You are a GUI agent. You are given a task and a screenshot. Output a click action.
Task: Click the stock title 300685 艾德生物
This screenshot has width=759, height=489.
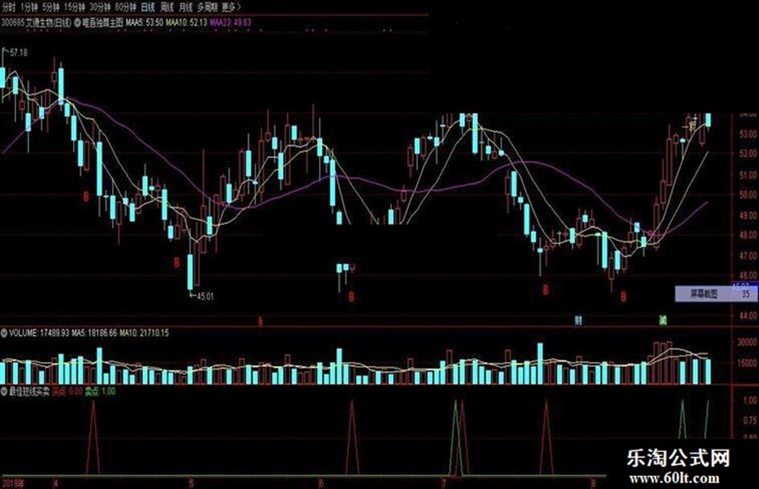(x=36, y=22)
